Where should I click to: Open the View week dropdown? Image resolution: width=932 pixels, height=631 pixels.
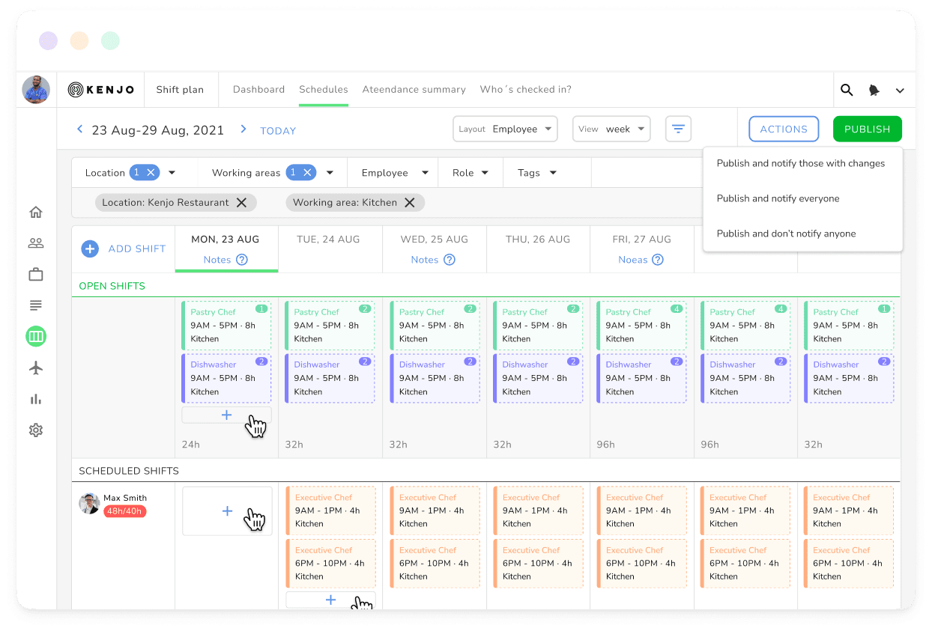point(611,129)
